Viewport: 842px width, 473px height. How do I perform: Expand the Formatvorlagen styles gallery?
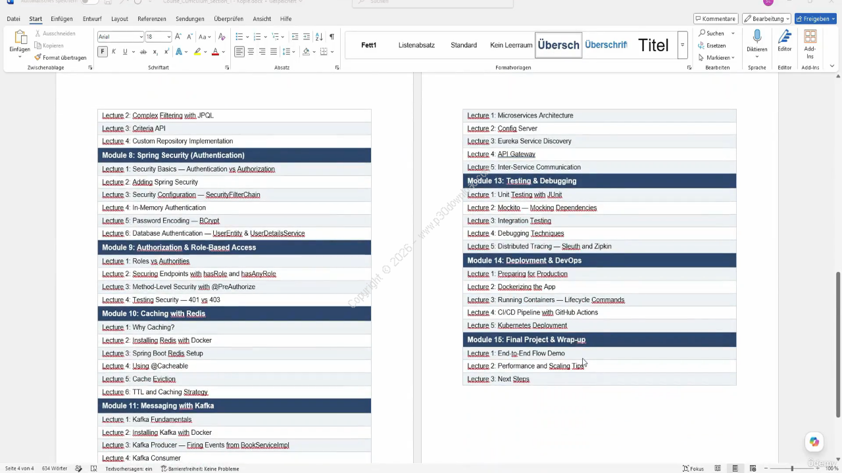(x=682, y=45)
